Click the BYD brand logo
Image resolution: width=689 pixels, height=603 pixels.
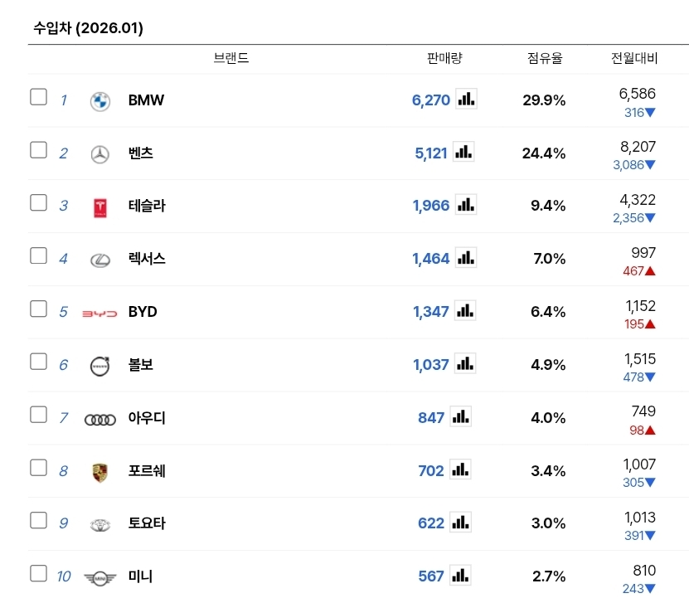point(99,313)
